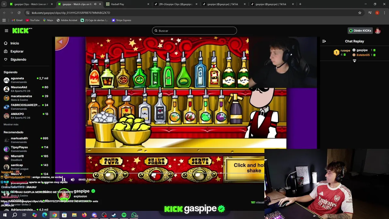Open markushdlfr recommended channel
The height and width of the screenshot is (219, 389).
(26, 140)
